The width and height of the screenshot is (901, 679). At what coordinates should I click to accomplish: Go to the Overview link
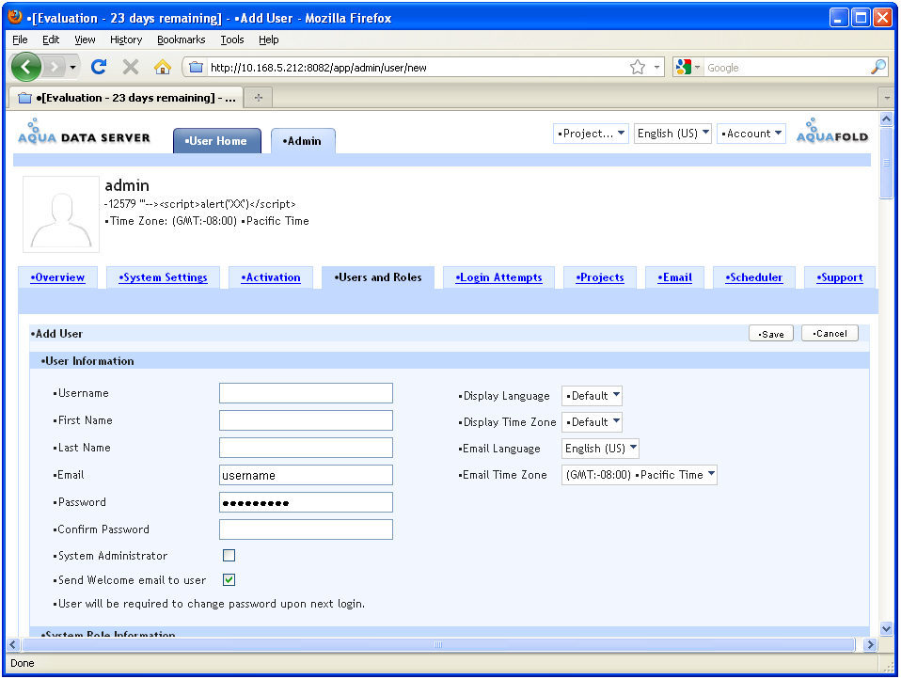(x=57, y=277)
